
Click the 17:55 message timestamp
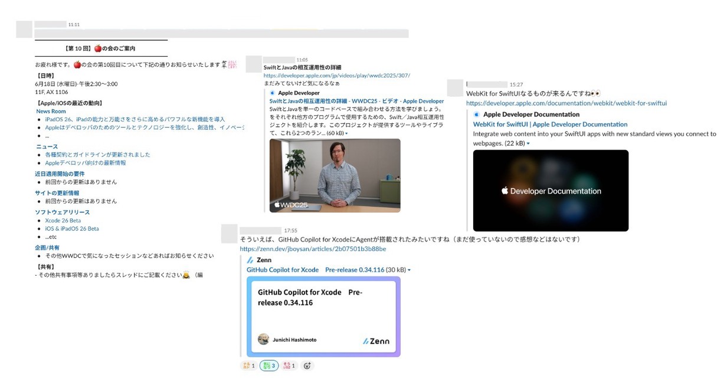[290, 230]
